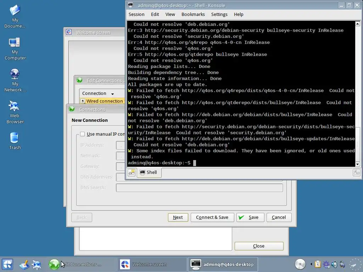
Task: Click the DNS Search input field
Action: [199, 188]
